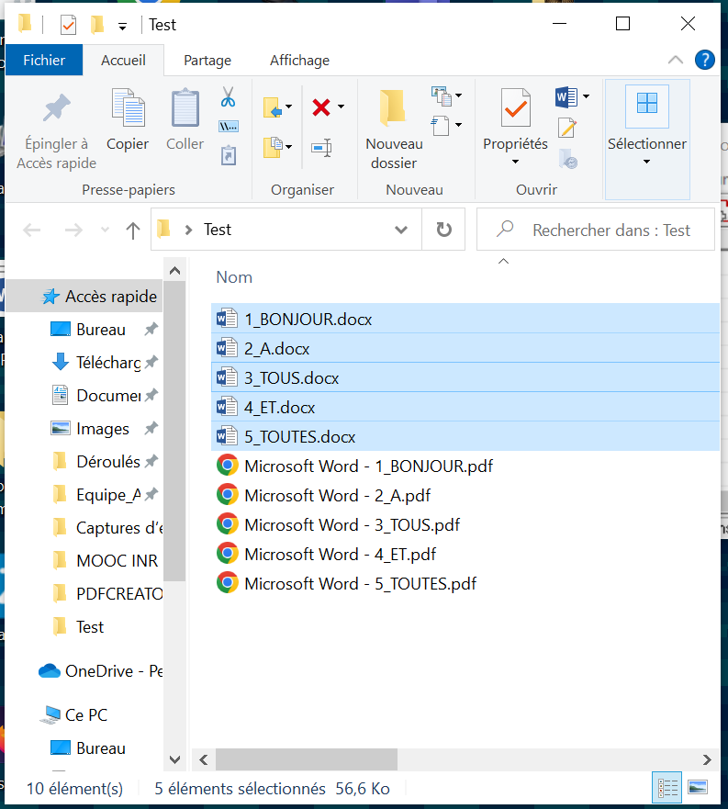
Task: Open the Customize Quick Access Toolbar dropdown
Action: point(122,27)
